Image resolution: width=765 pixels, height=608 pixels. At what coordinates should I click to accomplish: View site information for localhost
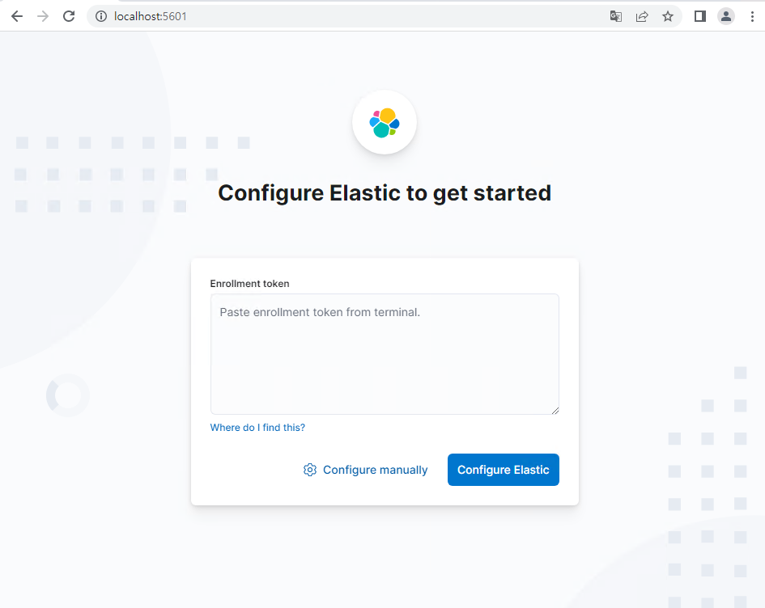point(101,16)
